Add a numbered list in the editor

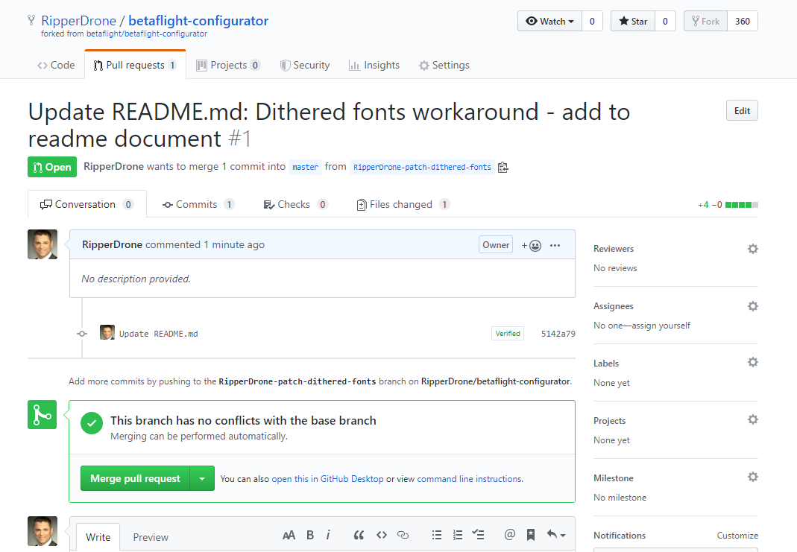[458, 535]
